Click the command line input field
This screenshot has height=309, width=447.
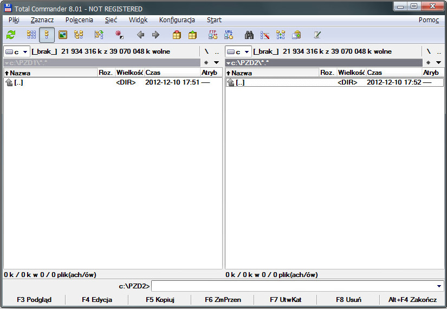293,286
